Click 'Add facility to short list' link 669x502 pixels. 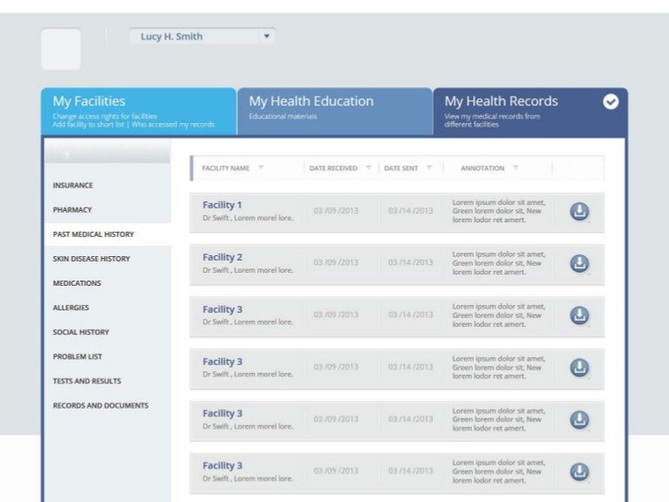[x=88, y=125]
